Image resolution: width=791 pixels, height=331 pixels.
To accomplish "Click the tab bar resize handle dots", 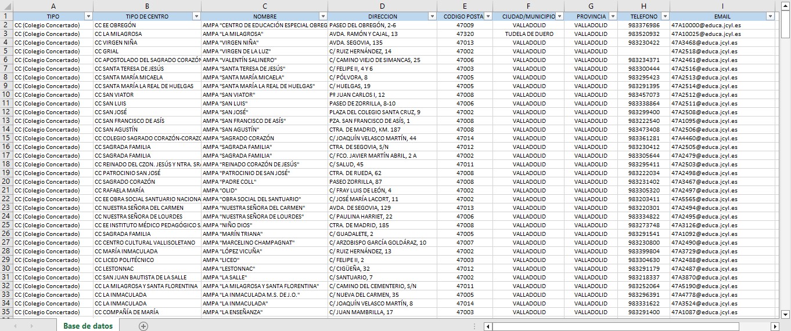I will pos(475,326).
